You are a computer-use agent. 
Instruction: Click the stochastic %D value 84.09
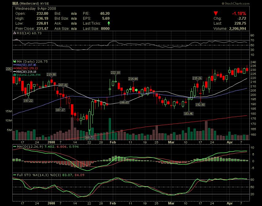pos(79,175)
